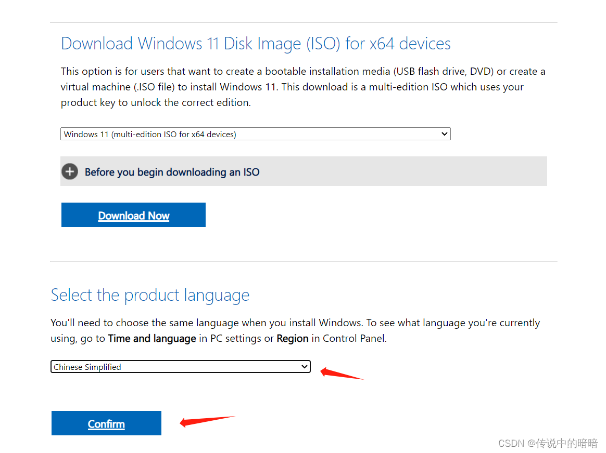606x453 pixels.
Task: Click the bold 'Region' text
Action: pyautogui.click(x=293, y=339)
